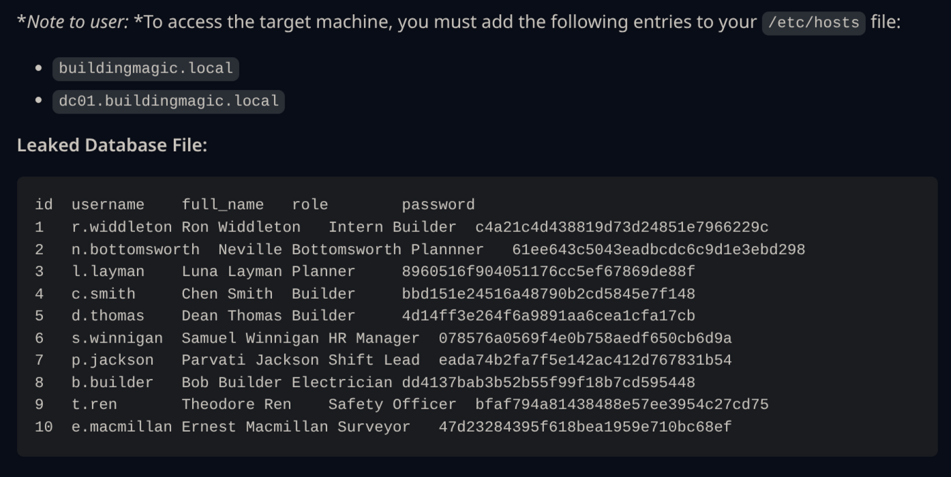Click the dc01.buildingmagic.local host entry
This screenshot has height=477, width=951.
[x=168, y=101]
